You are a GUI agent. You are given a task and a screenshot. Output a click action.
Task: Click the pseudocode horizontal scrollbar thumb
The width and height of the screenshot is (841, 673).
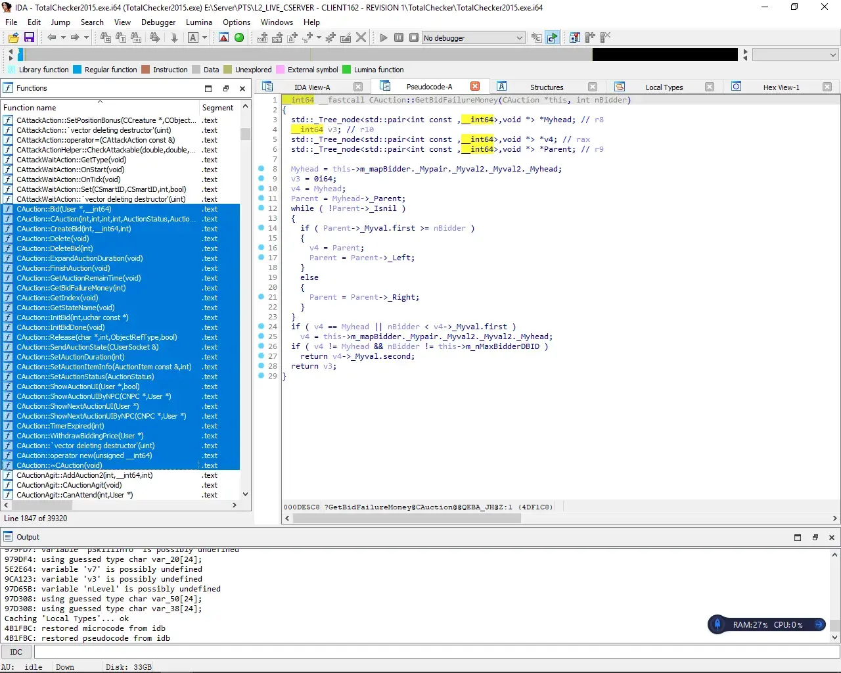click(x=407, y=518)
